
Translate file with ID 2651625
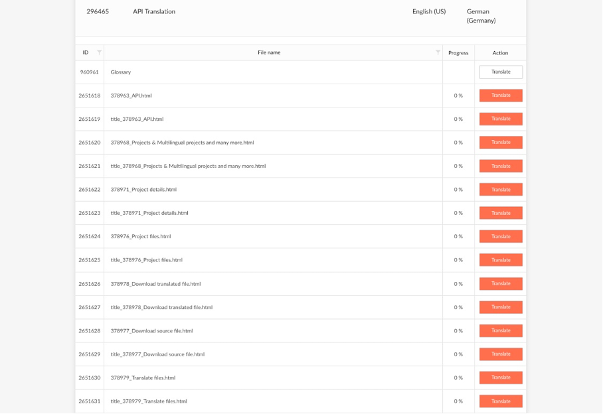click(501, 260)
